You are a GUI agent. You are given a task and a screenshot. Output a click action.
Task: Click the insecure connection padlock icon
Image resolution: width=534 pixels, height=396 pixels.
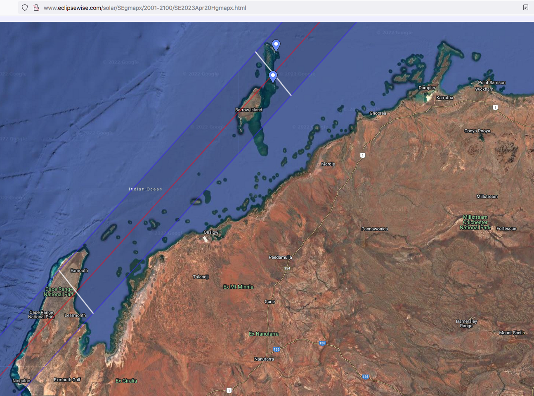[x=36, y=7]
